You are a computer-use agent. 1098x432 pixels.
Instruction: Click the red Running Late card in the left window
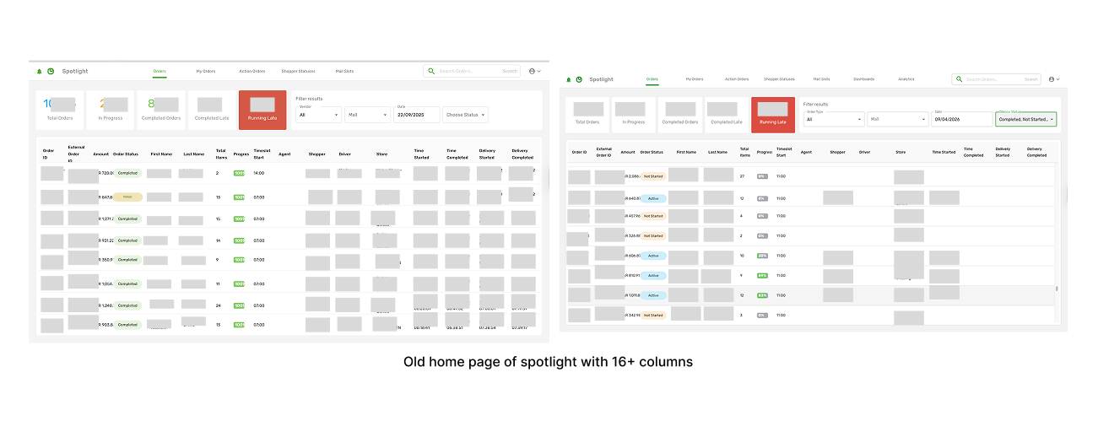coord(262,111)
